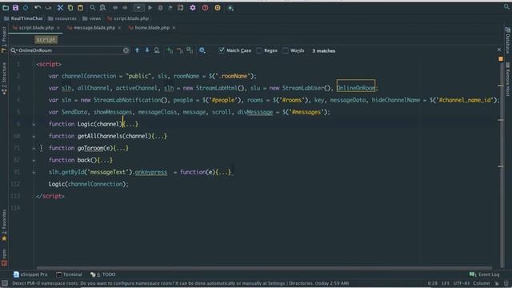The image size is (512, 288).
Task: Open the Terminal tool window
Action: 70,274
